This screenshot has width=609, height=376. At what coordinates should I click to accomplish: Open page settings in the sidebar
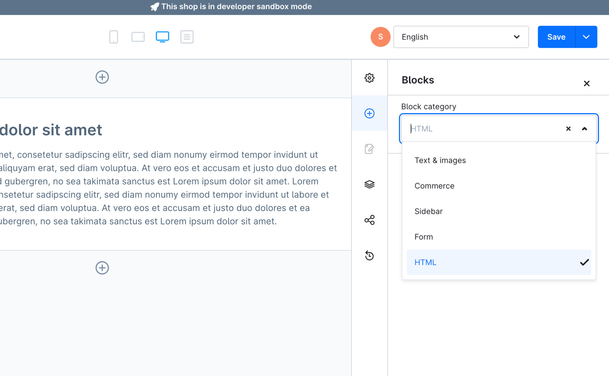point(369,78)
